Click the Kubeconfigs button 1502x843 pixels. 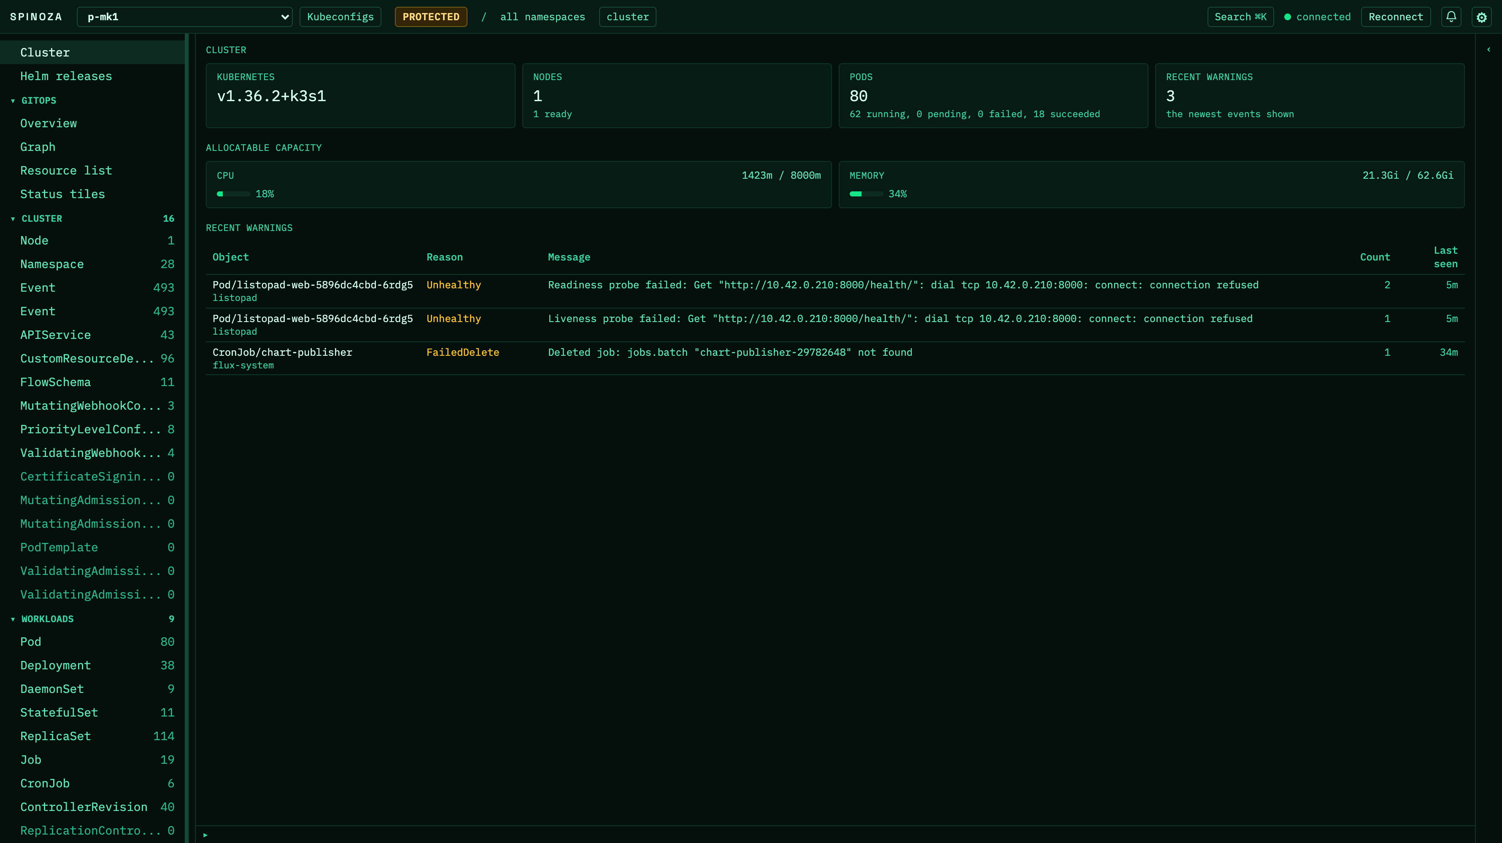[340, 17]
